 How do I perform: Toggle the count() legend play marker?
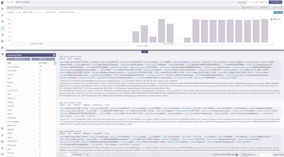[x=272, y=19]
